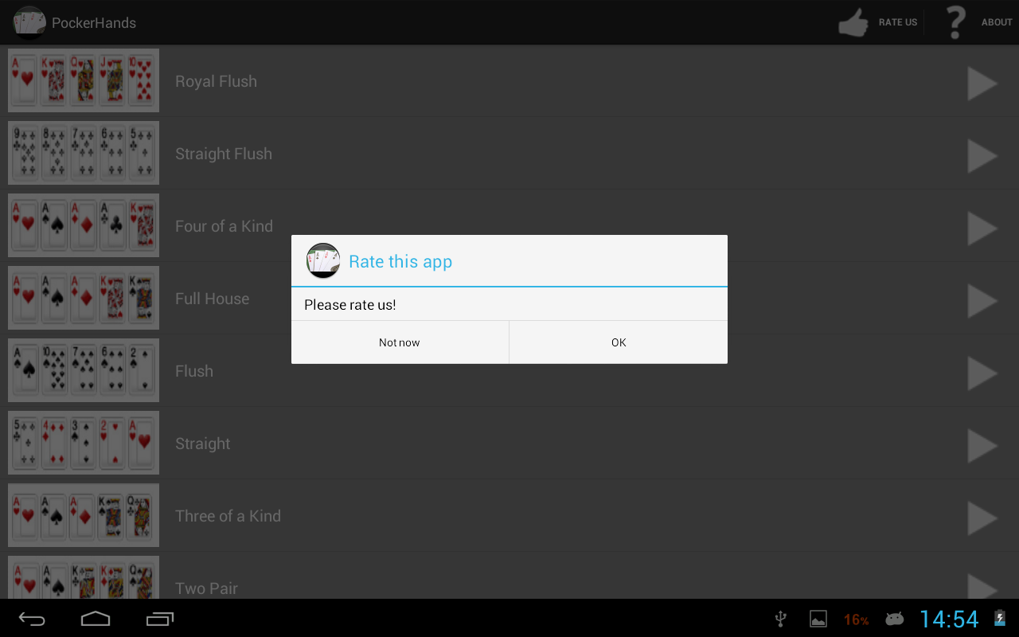Open About via the question mark icon
The height and width of the screenshot is (637, 1019).
pos(955,22)
